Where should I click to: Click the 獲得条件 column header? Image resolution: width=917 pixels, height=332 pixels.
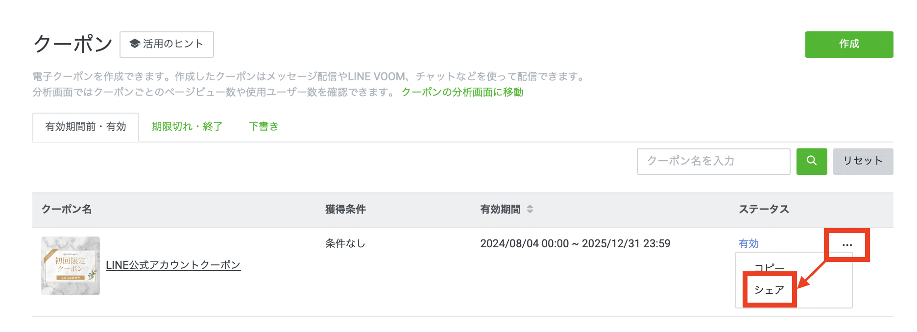click(345, 209)
